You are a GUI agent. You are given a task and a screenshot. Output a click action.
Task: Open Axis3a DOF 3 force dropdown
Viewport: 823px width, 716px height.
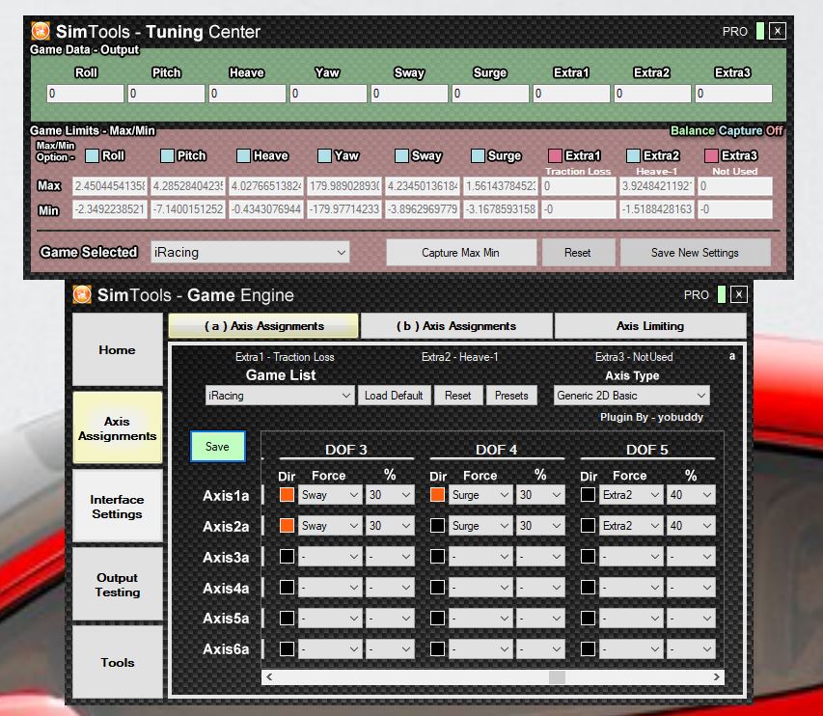[x=330, y=557]
